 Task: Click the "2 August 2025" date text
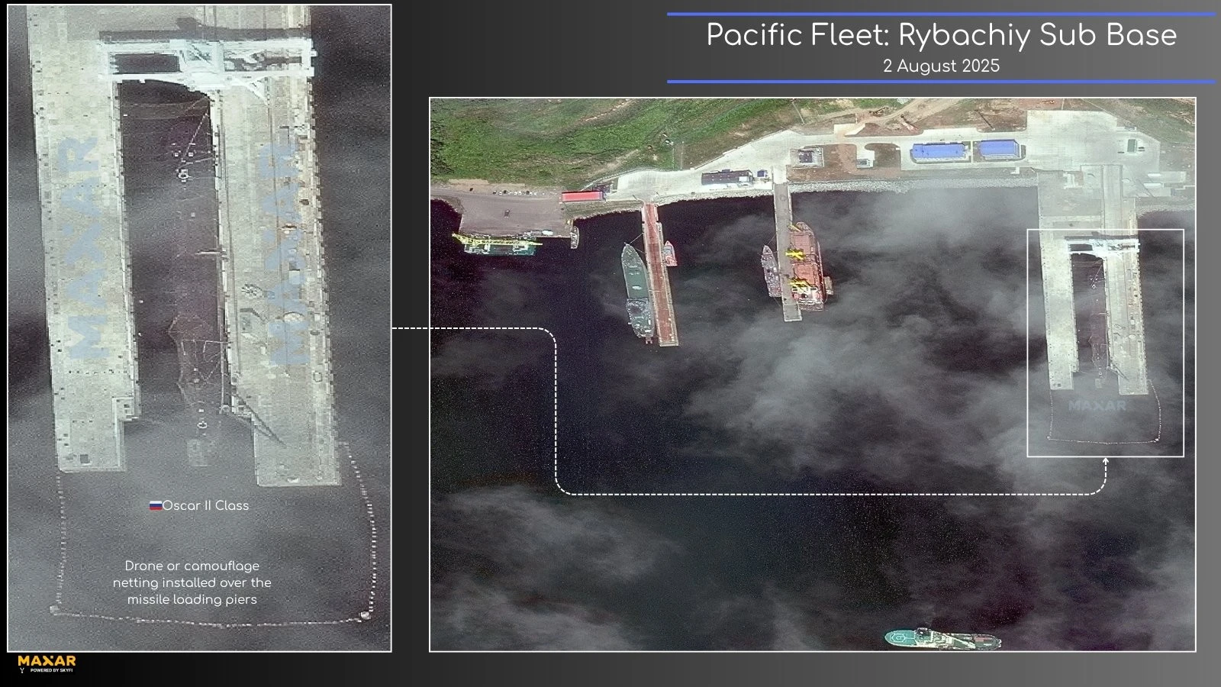tap(941, 66)
